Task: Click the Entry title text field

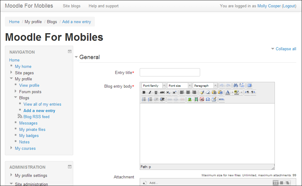Action: coord(170,72)
